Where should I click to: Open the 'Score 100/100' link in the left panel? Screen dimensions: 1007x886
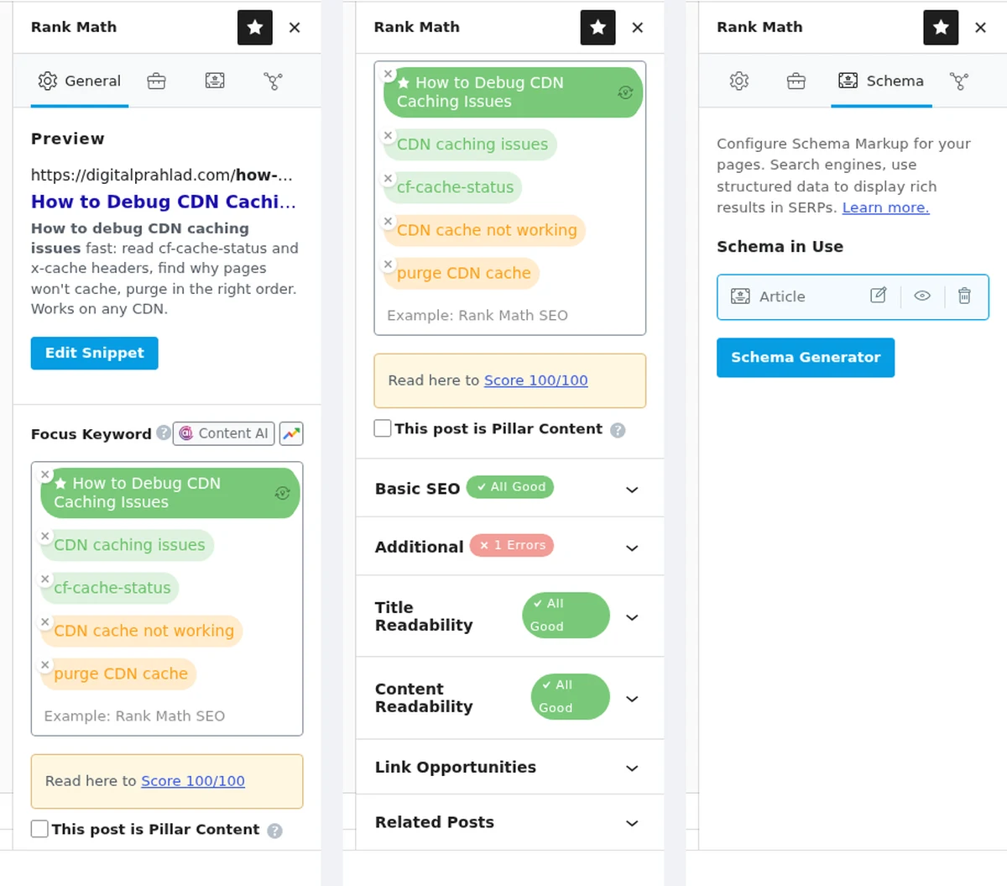(193, 781)
